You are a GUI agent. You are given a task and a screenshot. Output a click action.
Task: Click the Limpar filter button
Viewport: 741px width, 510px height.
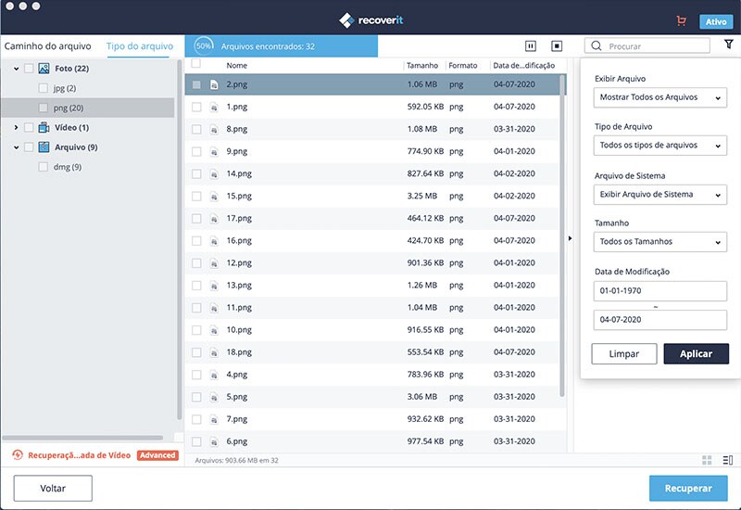(623, 354)
